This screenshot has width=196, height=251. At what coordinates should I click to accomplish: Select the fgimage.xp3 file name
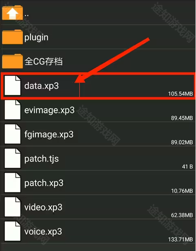49,135
